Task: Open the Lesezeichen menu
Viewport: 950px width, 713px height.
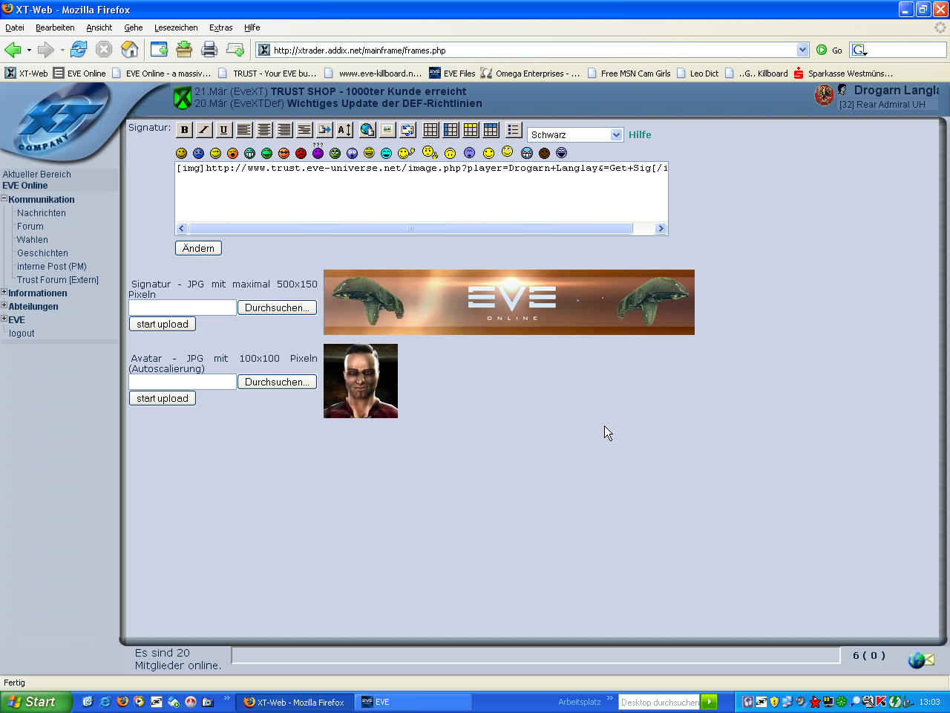Action: 176,27
